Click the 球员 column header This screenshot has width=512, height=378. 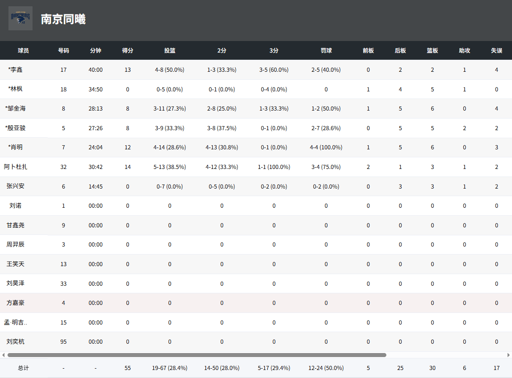(23, 50)
